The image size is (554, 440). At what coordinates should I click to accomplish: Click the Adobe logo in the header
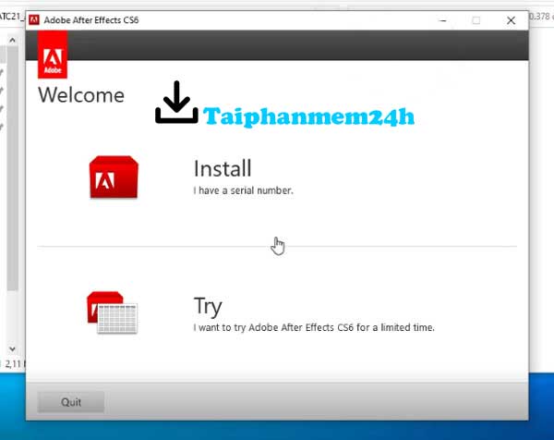point(53,55)
